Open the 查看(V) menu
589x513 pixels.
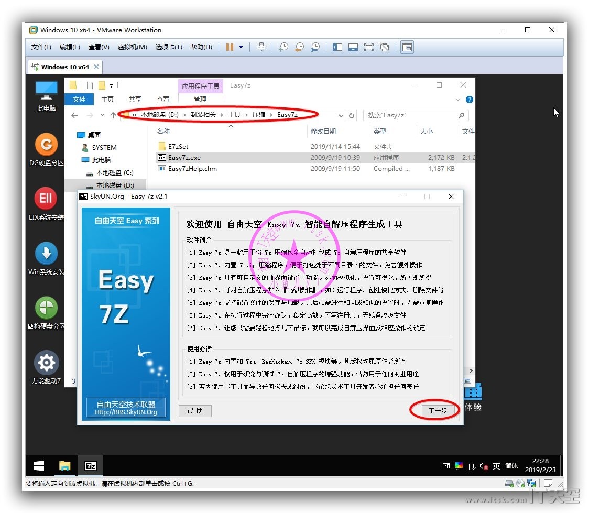click(99, 47)
